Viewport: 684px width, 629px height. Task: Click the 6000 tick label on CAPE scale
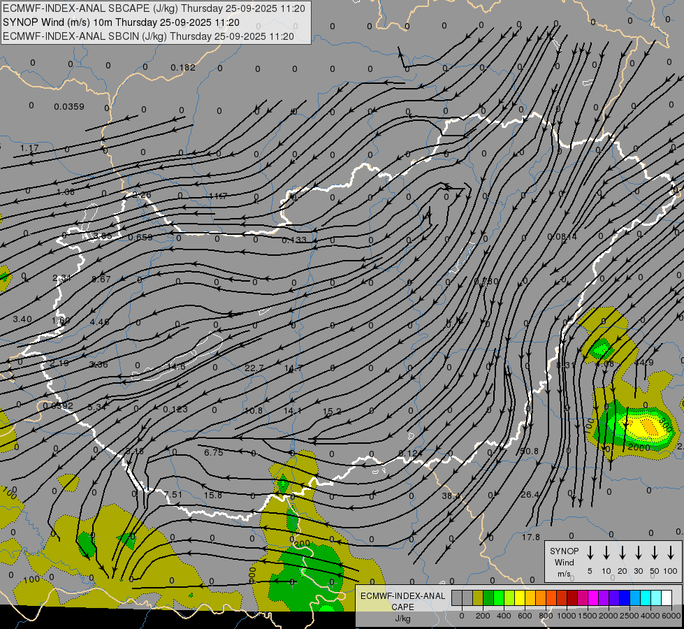(671, 616)
